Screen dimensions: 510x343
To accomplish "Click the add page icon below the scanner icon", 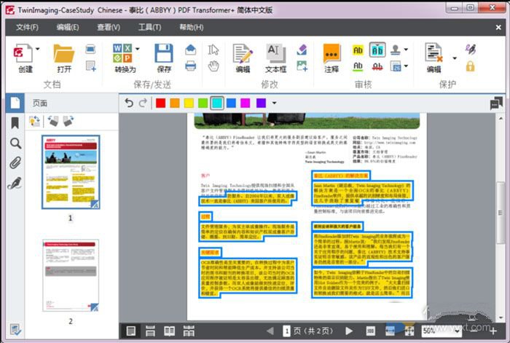I will pos(91,66).
